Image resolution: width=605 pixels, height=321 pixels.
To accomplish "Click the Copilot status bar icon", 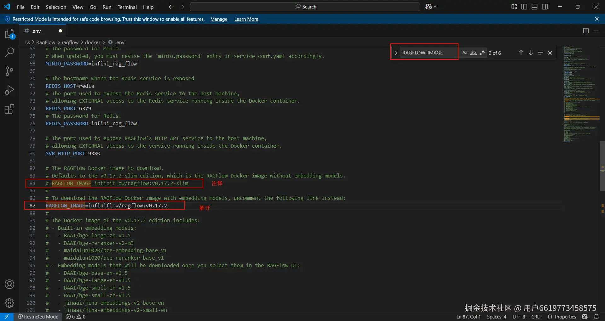I will coord(585,317).
